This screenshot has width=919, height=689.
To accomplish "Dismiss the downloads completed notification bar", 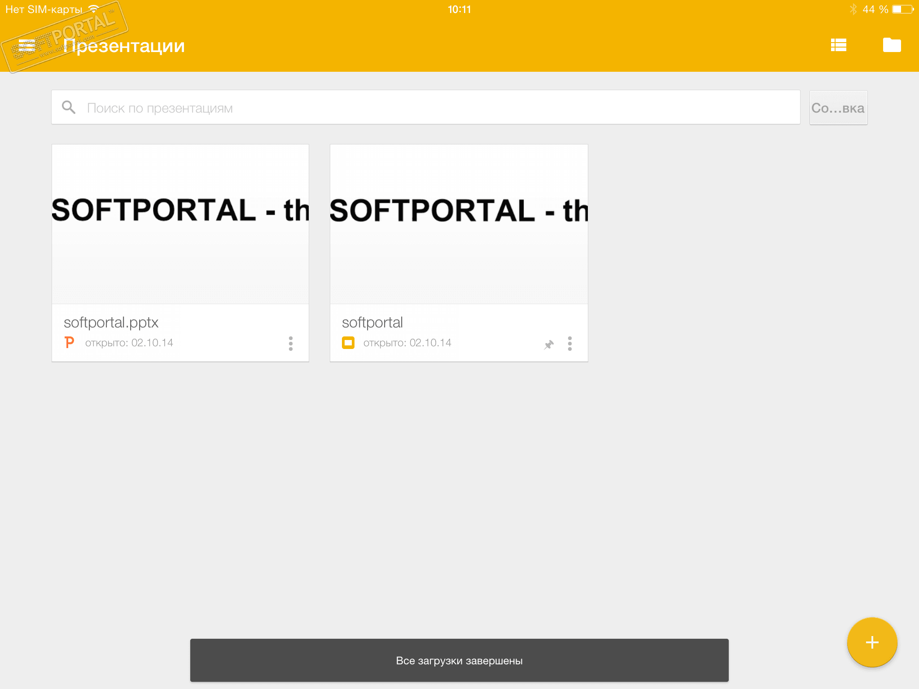I will pos(459,660).
